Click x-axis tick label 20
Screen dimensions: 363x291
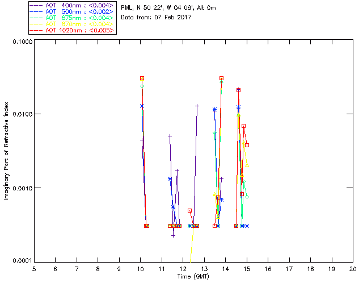click(353, 269)
